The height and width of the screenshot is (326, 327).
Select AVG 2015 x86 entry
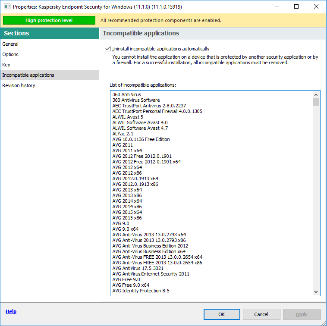tap(127, 218)
